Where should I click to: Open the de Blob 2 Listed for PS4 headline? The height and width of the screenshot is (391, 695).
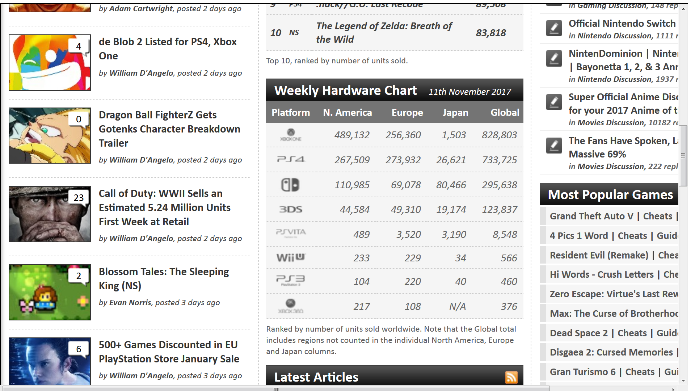(x=168, y=49)
